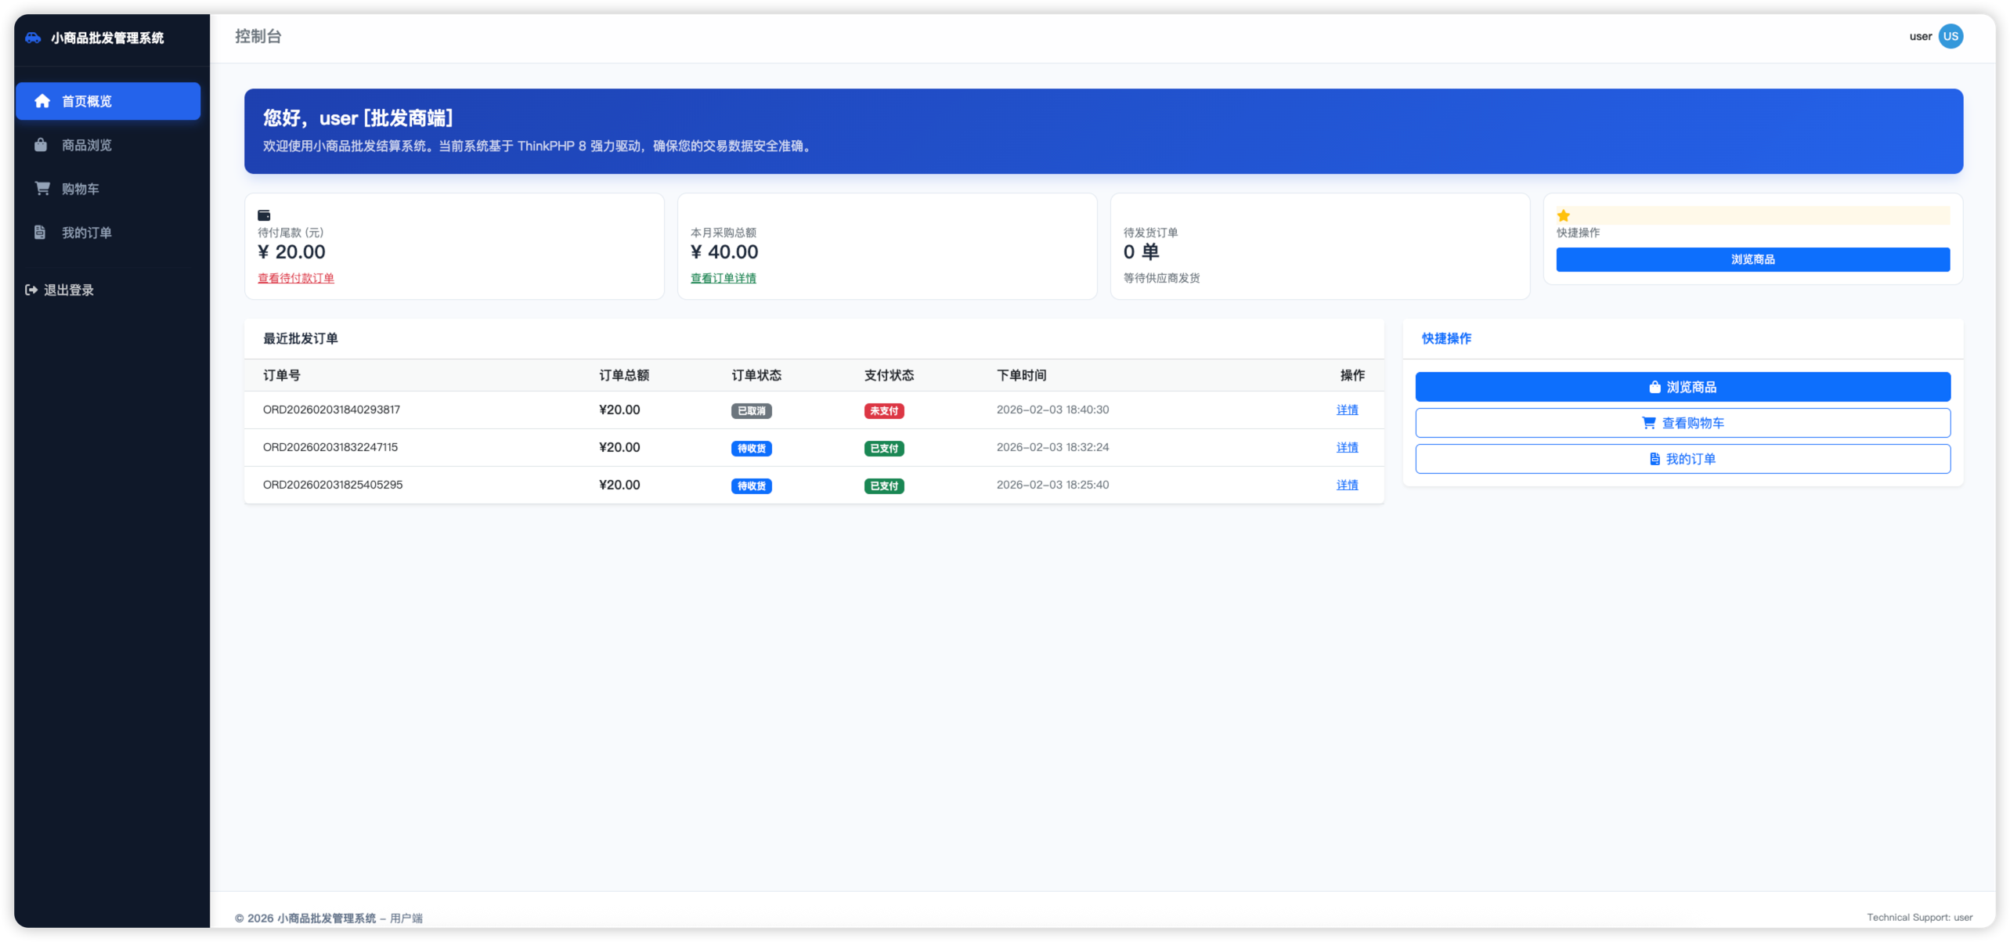Go to 我的订单 in sidebar
The image size is (2010, 942).
(86, 233)
